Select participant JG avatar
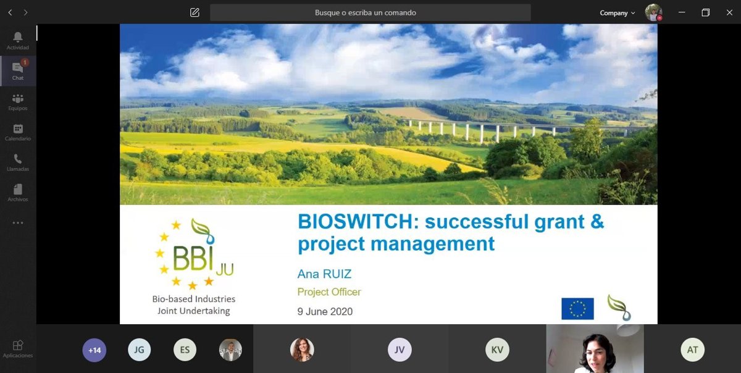 point(140,350)
